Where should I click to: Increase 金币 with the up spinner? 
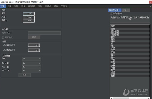click(x=33, y=13)
